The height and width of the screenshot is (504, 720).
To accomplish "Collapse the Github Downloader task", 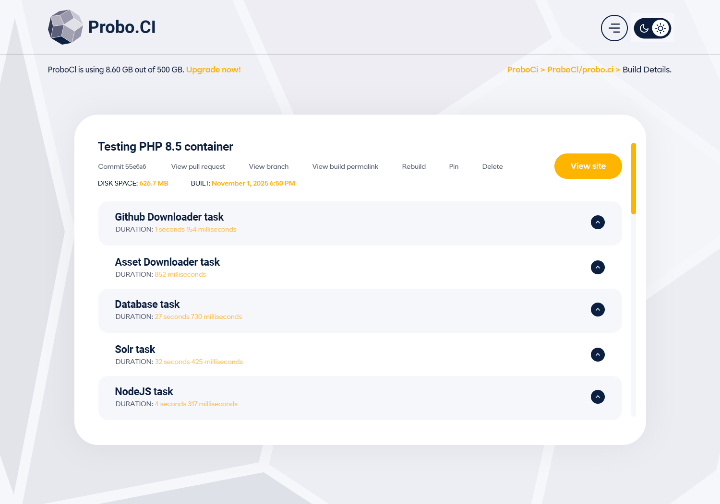I will click(598, 222).
